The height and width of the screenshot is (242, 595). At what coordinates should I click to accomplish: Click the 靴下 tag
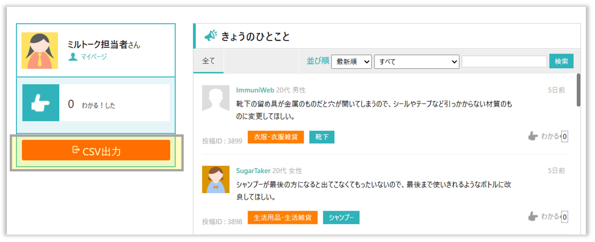click(322, 137)
